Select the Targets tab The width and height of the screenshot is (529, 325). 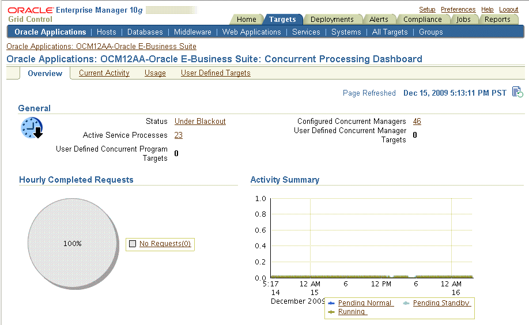pos(282,20)
